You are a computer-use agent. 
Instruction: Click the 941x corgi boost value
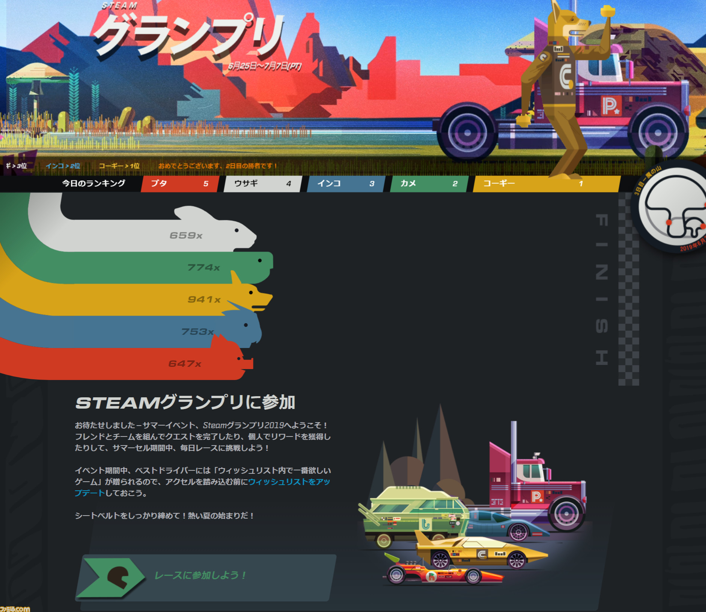coord(204,299)
